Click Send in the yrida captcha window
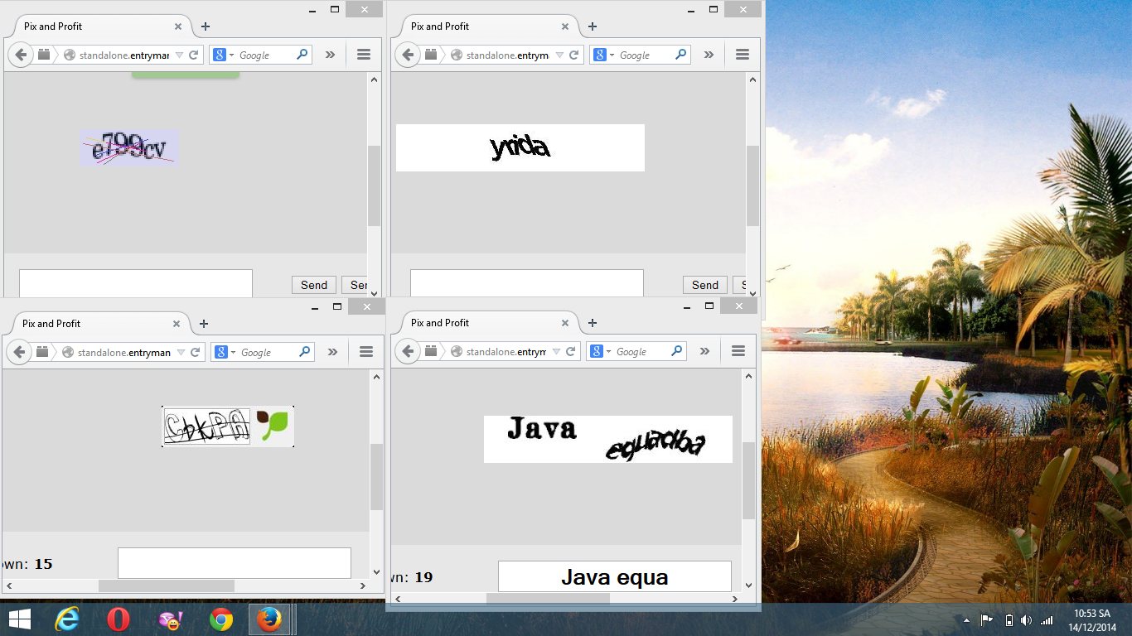Image resolution: width=1132 pixels, height=636 pixels. click(705, 285)
